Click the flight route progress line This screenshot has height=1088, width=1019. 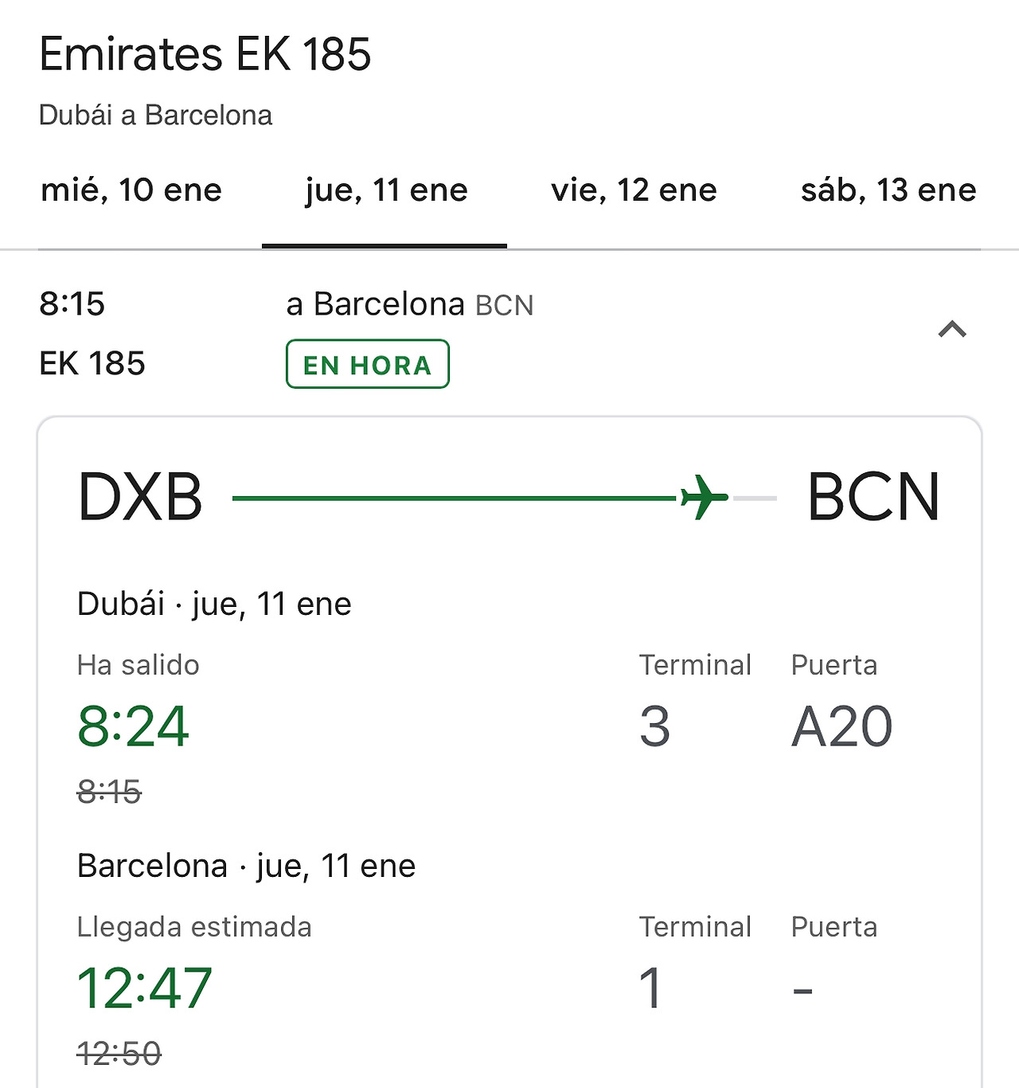coord(504,499)
